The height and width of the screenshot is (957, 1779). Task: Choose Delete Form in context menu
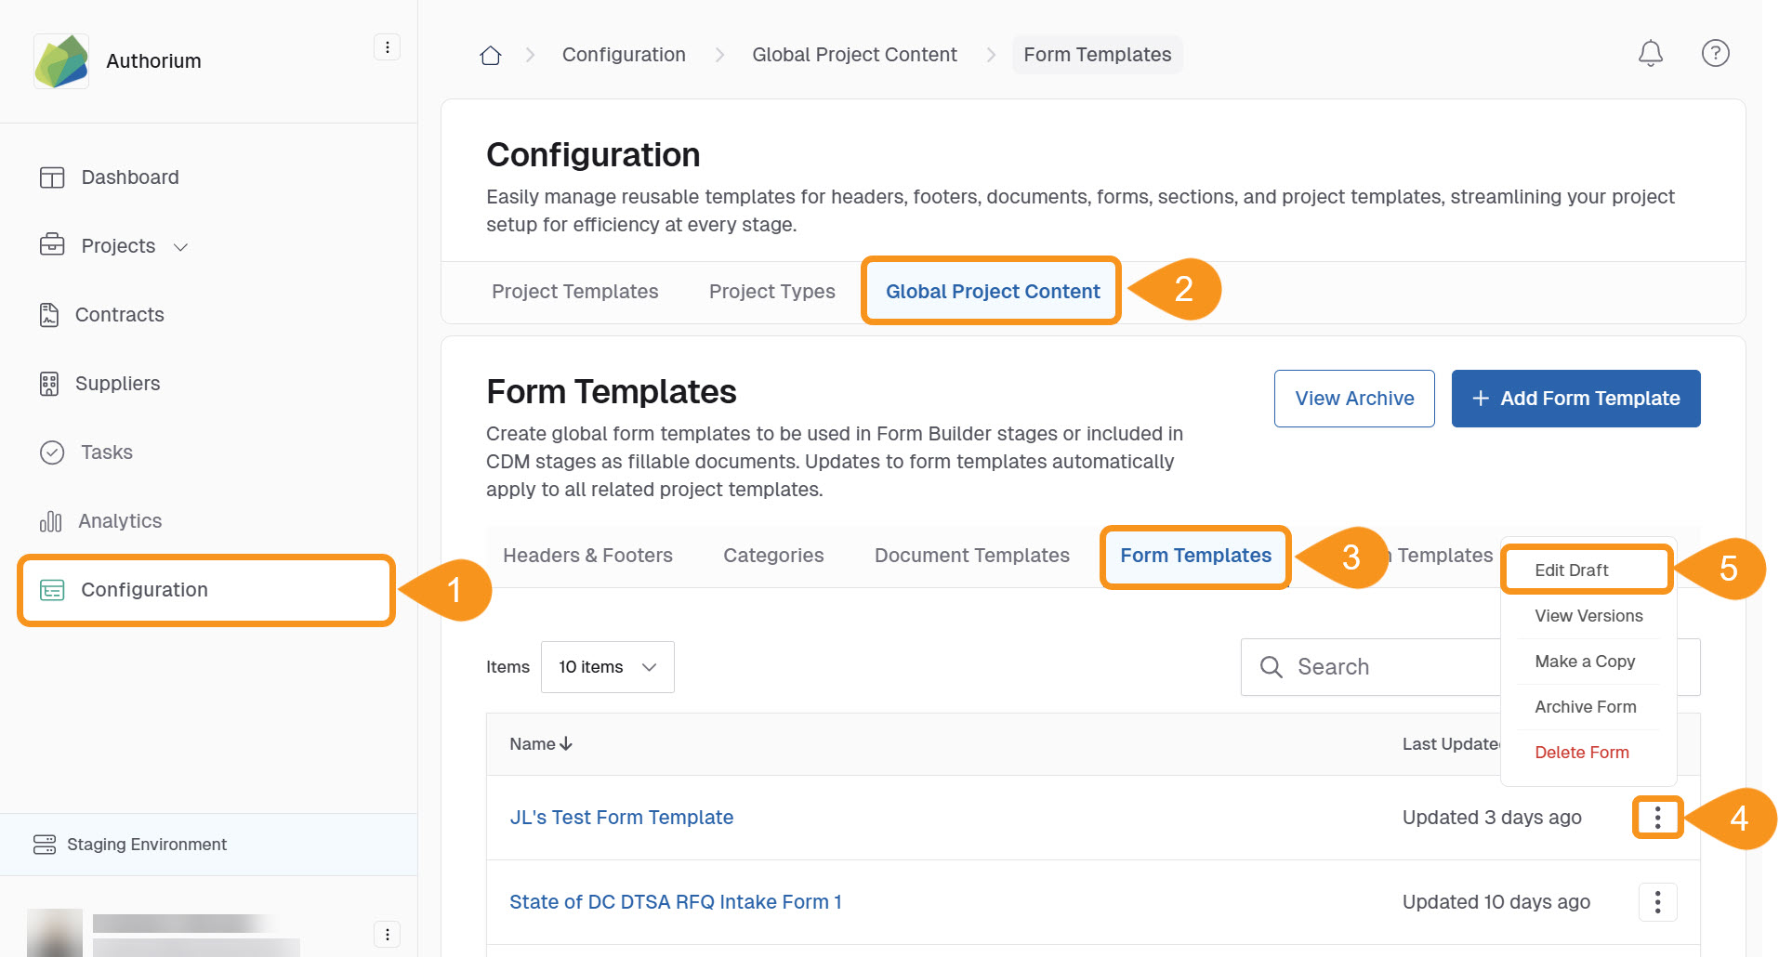[x=1581, y=753]
